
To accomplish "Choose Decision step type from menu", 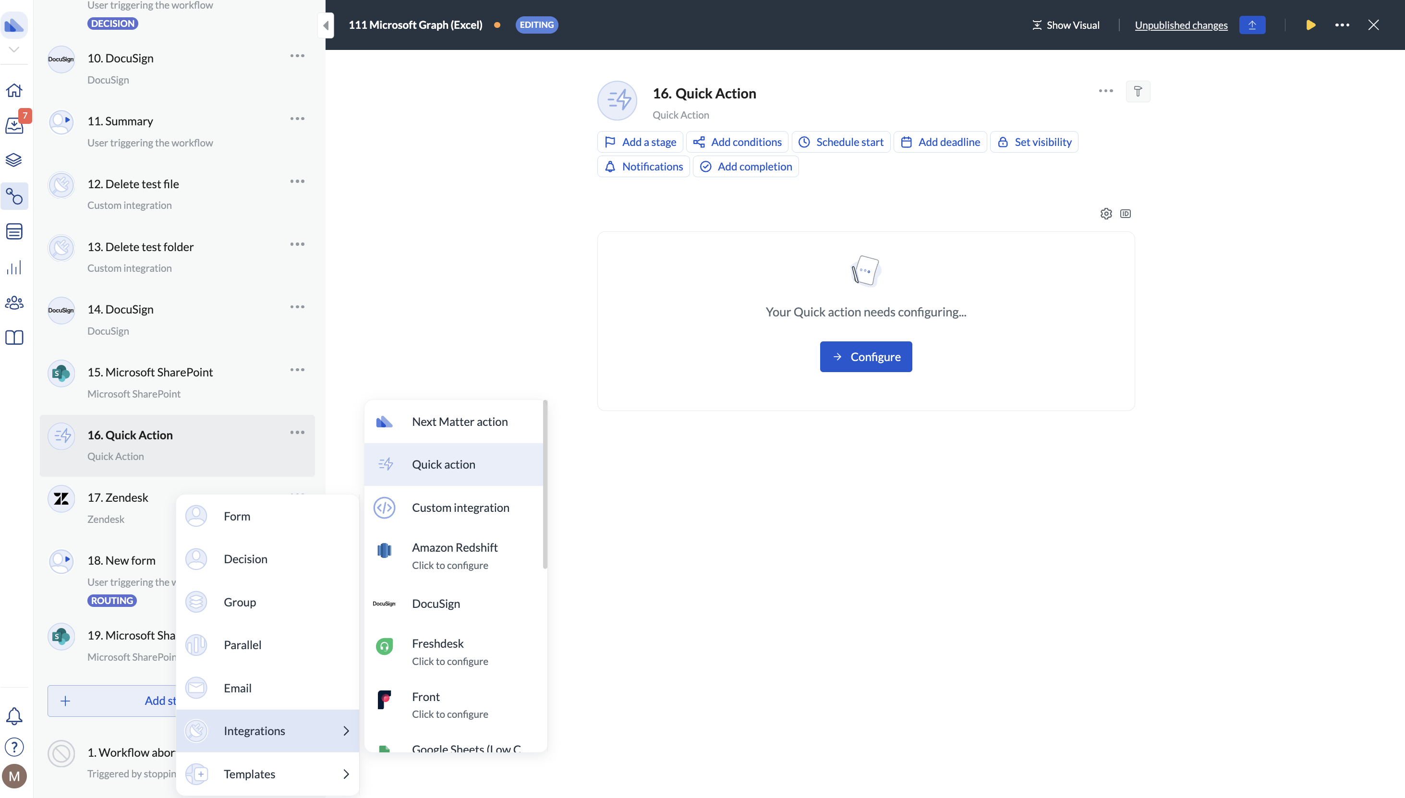I will 245,559.
